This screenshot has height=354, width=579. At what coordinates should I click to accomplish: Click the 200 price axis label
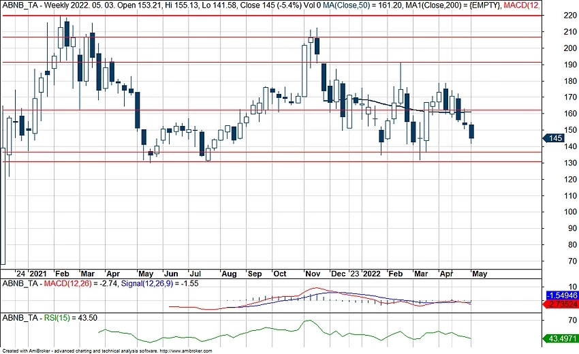coord(571,48)
